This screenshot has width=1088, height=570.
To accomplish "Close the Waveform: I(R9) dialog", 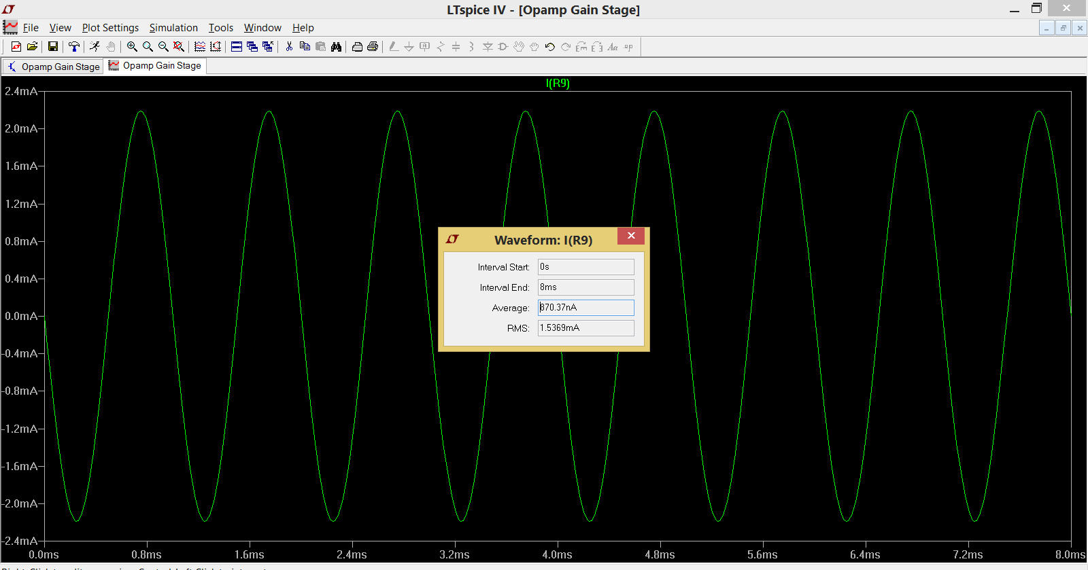I will (631, 236).
